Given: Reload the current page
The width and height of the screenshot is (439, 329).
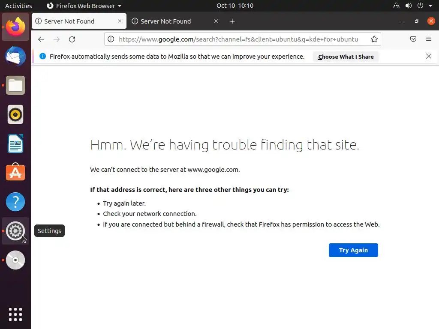Looking at the screenshot, I should click(x=72, y=39).
